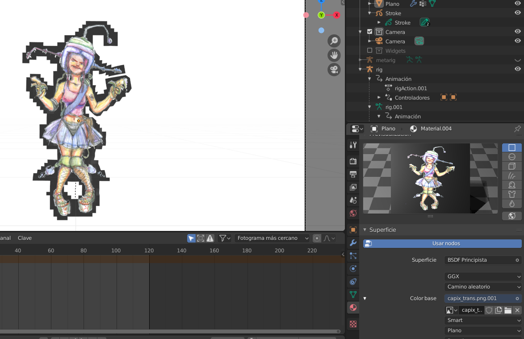Uncheck the Camera collection checkbox

click(369, 32)
